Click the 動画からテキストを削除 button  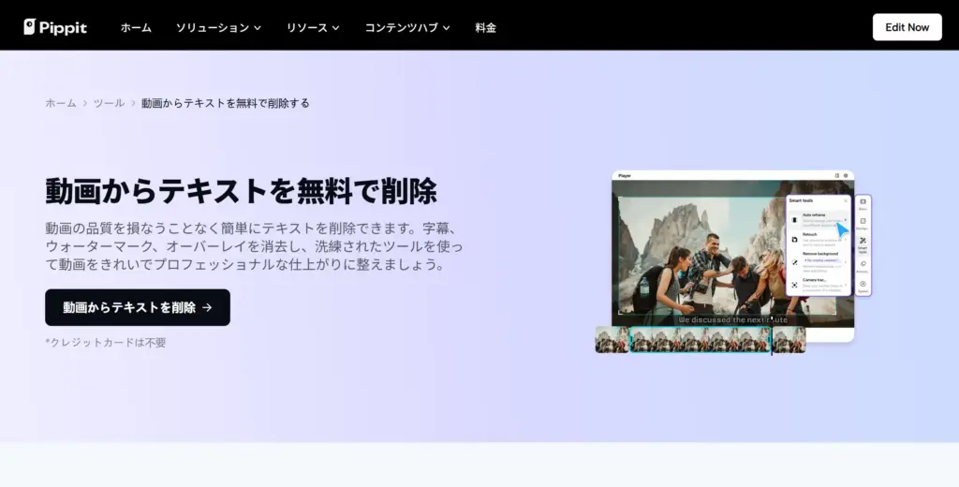pos(138,307)
